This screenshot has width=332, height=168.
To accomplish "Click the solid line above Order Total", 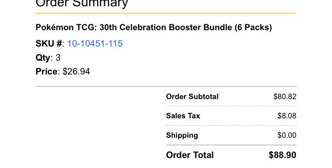I will point(231,145).
